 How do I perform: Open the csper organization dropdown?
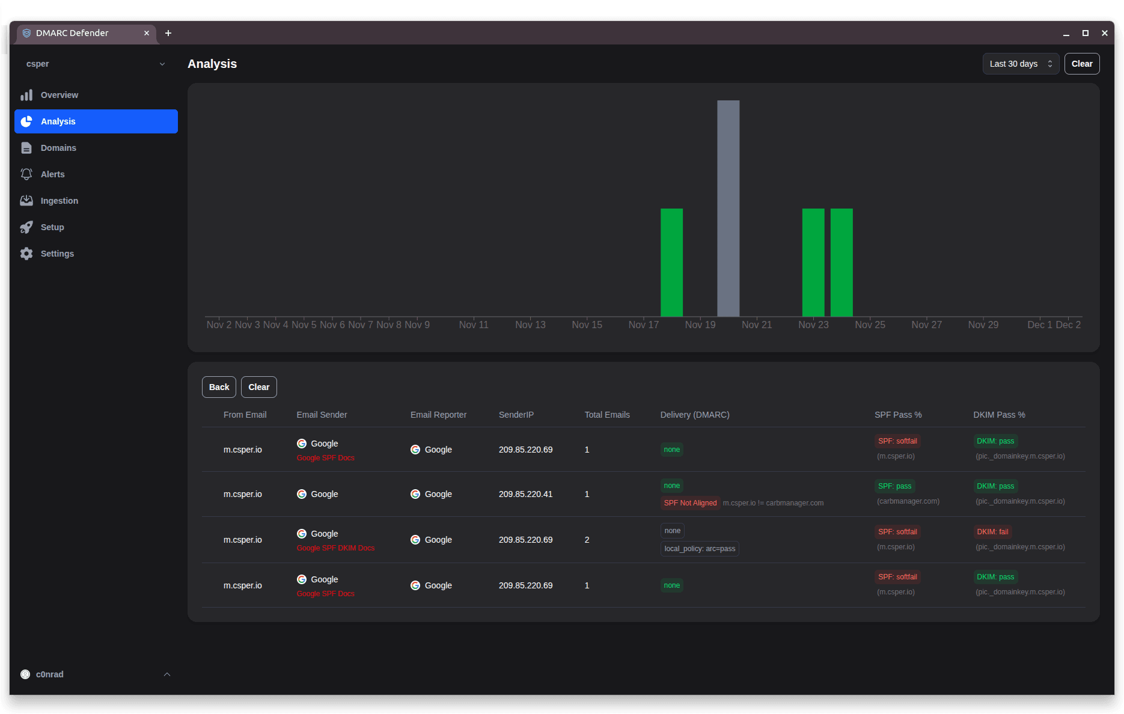point(162,63)
